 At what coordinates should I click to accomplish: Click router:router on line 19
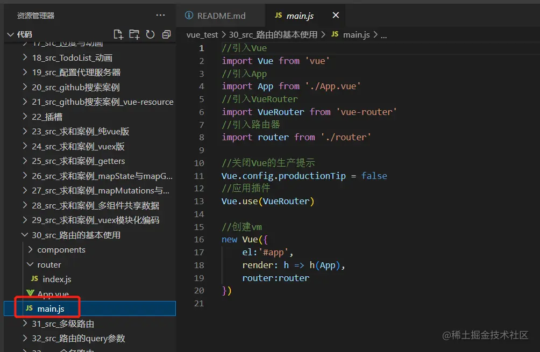click(276, 278)
